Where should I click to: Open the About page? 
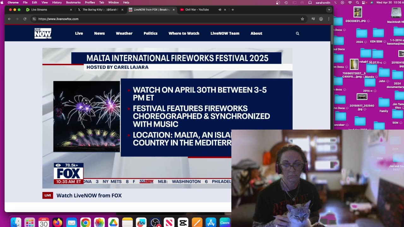[256, 33]
